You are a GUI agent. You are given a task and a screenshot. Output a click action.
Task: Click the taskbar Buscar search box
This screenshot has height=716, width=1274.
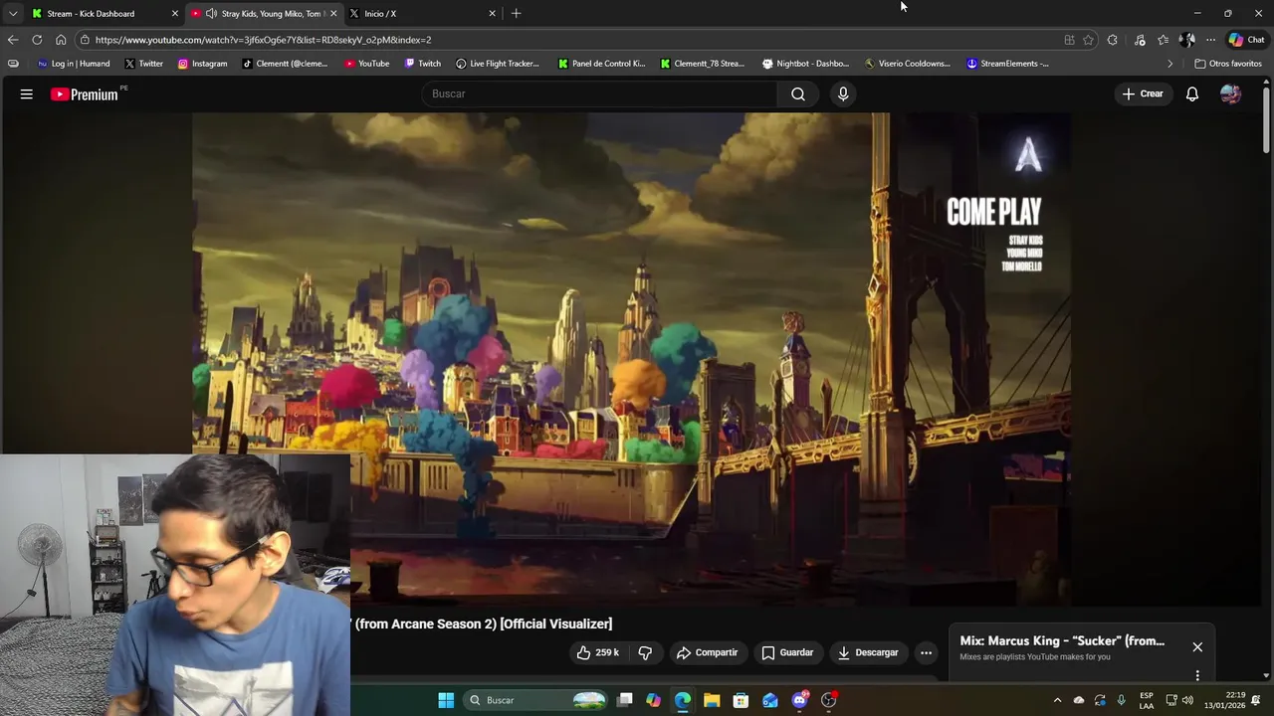click(535, 700)
